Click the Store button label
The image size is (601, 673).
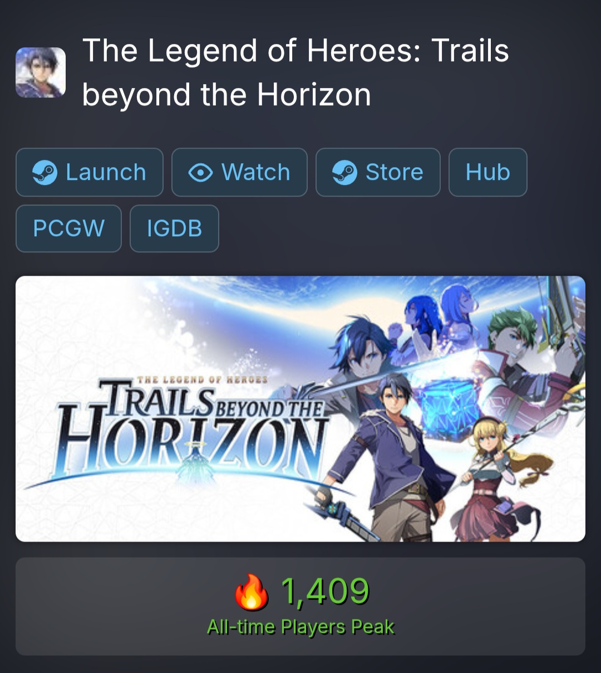tap(395, 172)
